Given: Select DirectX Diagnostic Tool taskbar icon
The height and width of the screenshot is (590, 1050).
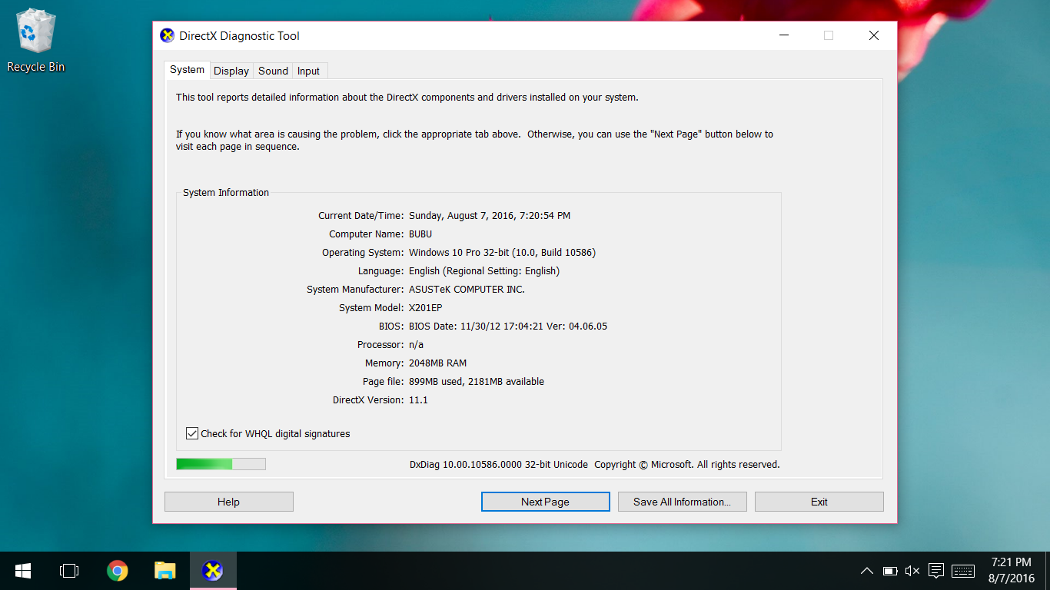Looking at the screenshot, I should [x=213, y=571].
